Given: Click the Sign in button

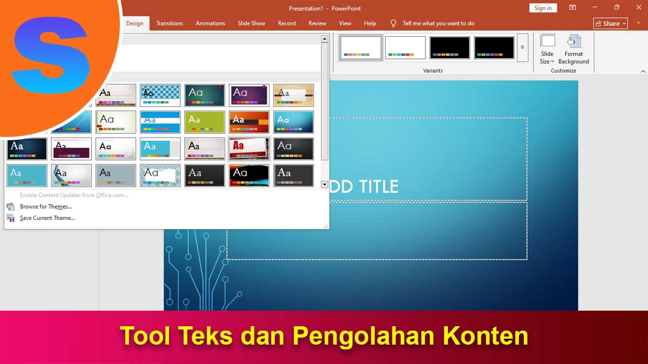Looking at the screenshot, I should (543, 8).
